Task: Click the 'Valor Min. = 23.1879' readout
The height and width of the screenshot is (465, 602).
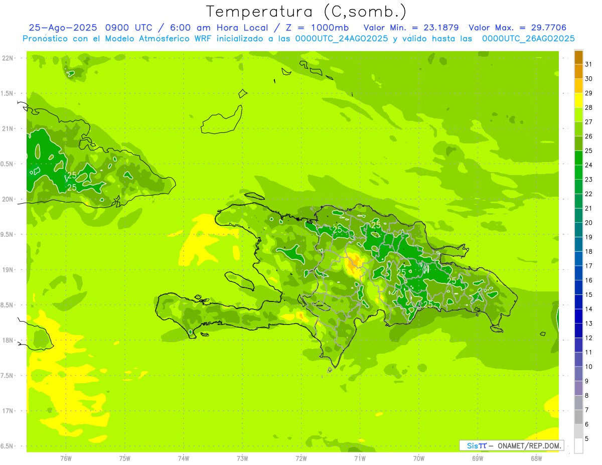Action: pyautogui.click(x=411, y=28)
